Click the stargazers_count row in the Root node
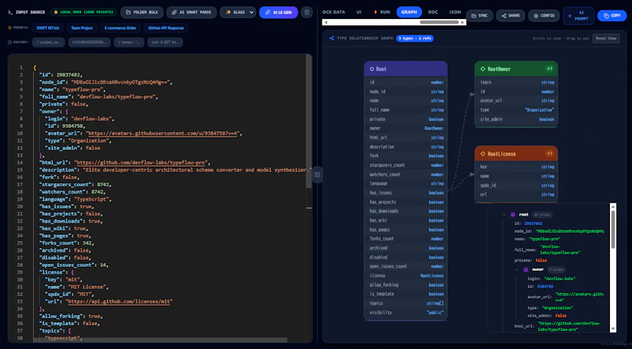 click(x=406, y=165)
